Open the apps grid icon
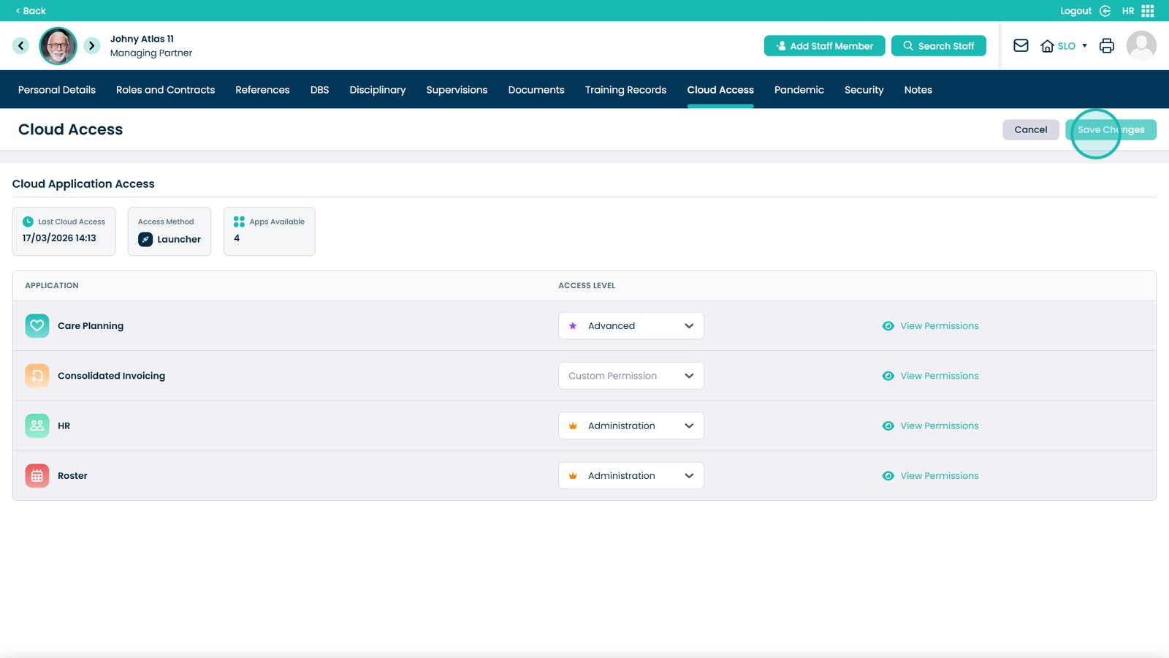The width and height of the screenshot is (1169, 658). [x=1148, y=11]
